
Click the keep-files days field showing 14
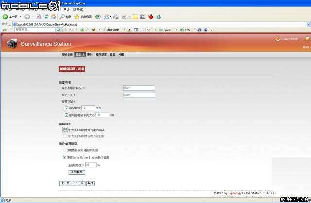tap(88, 108)
